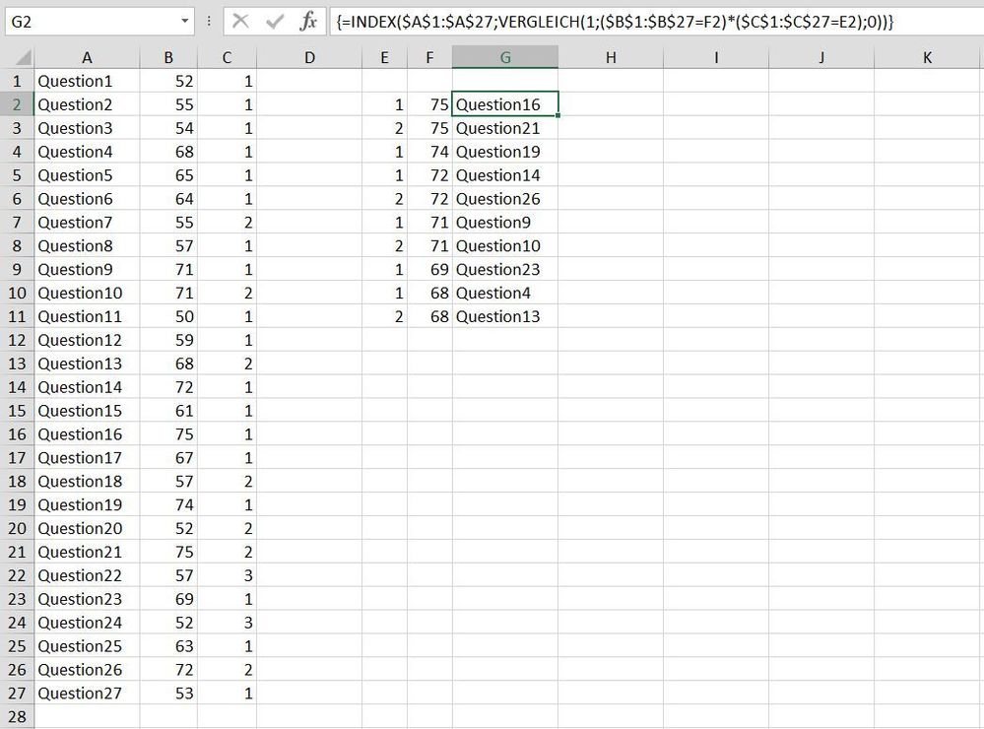Select column G header
984x729 pixels.
coord(505,58)
